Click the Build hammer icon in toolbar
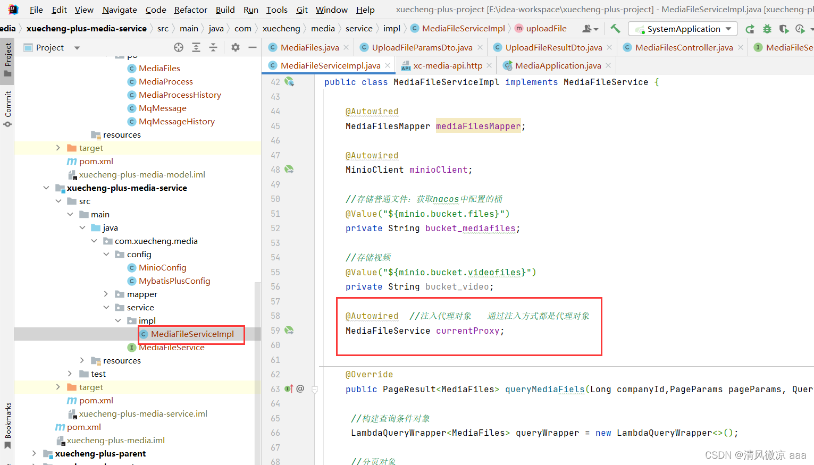Viewport: 814px width, 465px height. (x=615, y=29)
